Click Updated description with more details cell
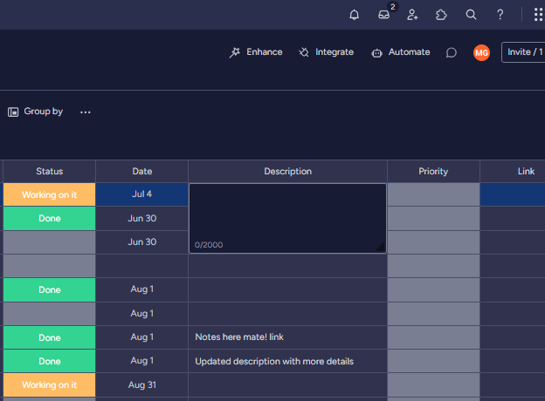The height and width of the screenshot is (401, 545). click(288, 361)
